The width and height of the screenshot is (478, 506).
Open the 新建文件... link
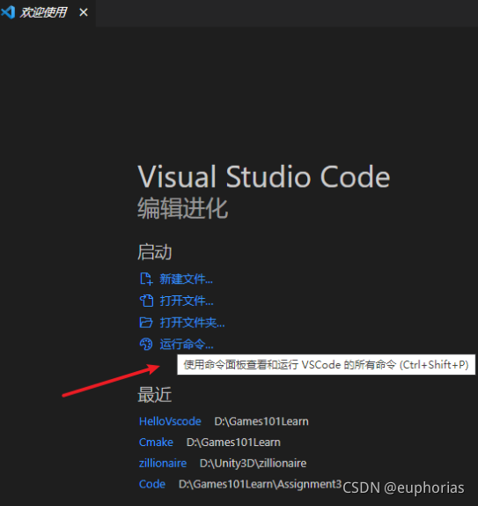pos(186,279)
